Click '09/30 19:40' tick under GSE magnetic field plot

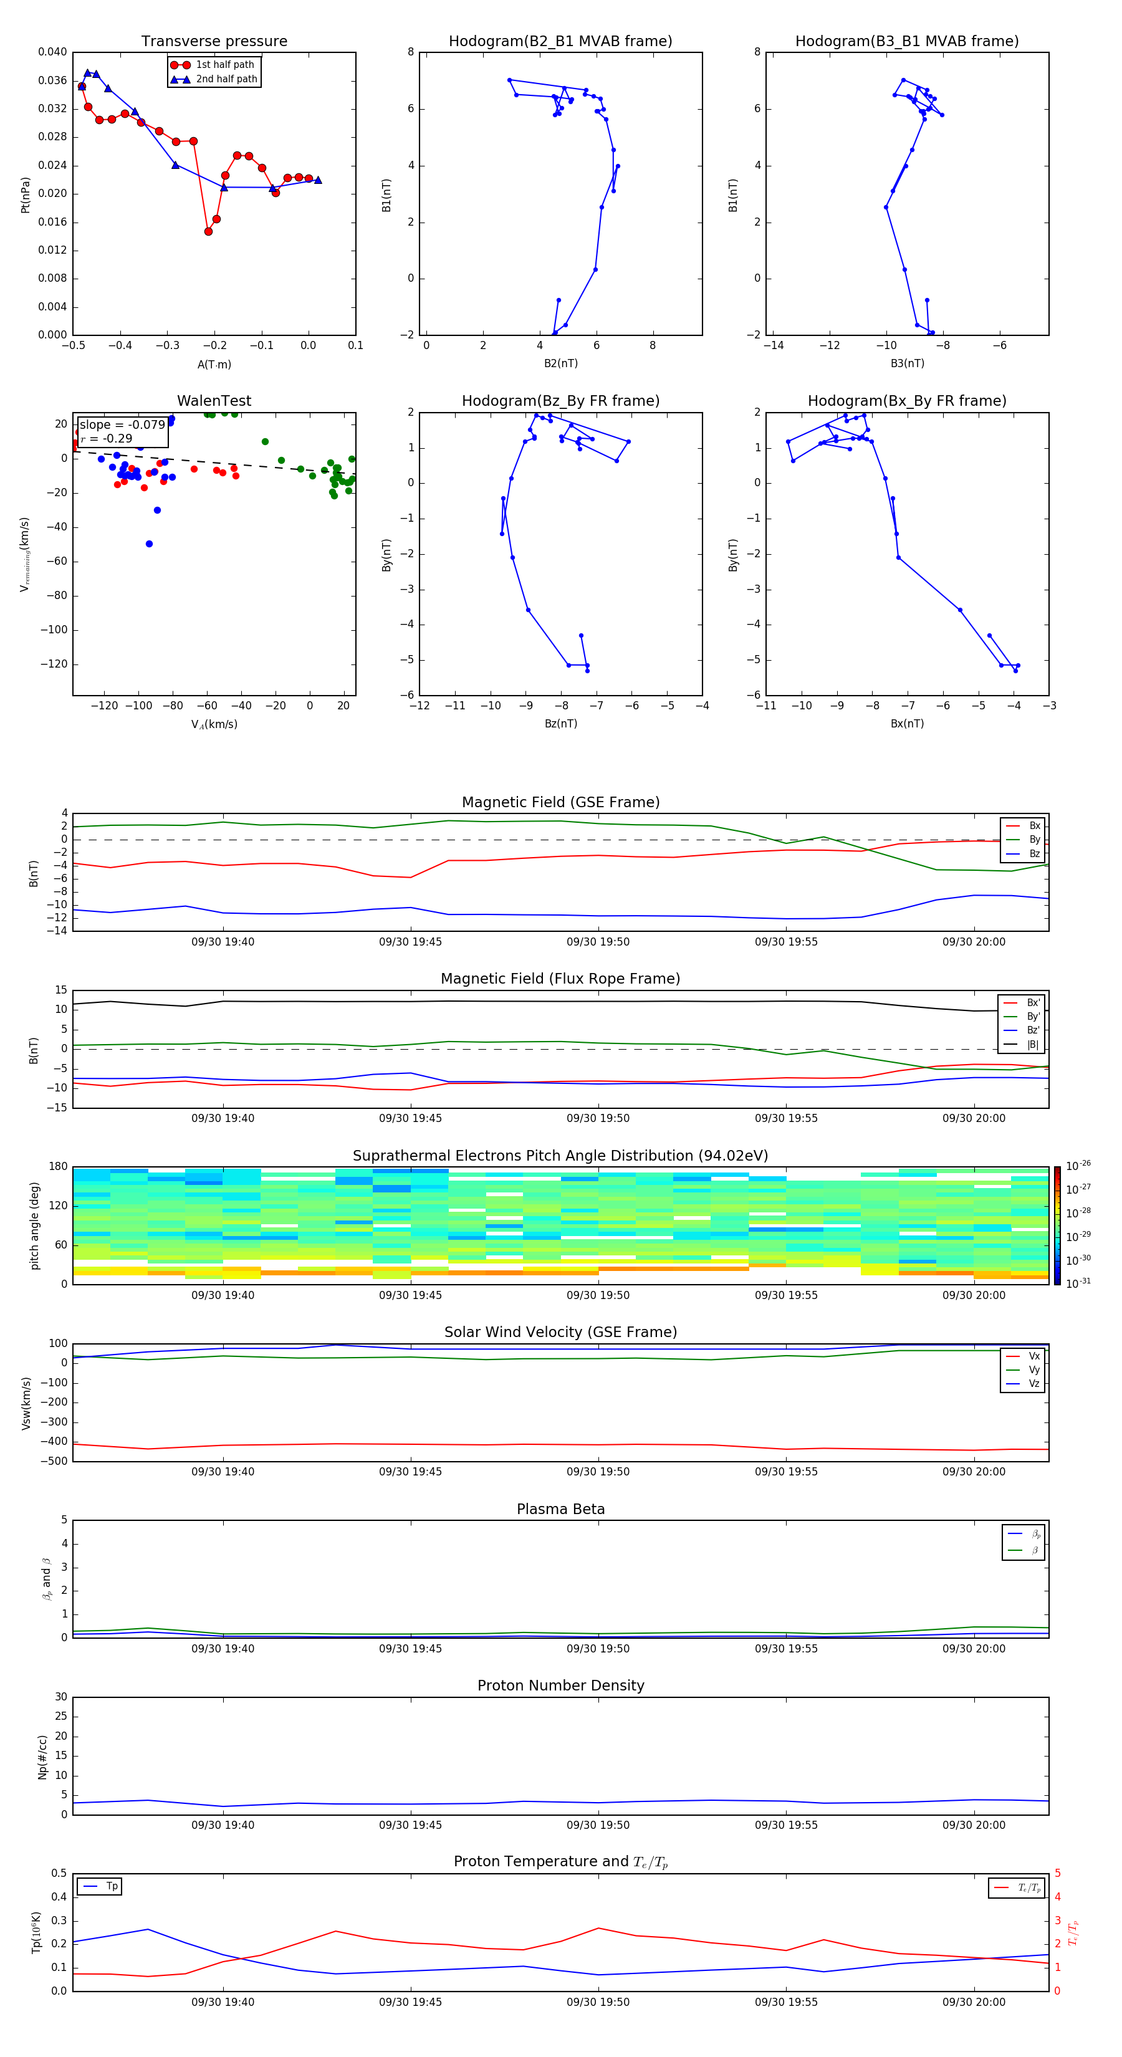[223, 942]
